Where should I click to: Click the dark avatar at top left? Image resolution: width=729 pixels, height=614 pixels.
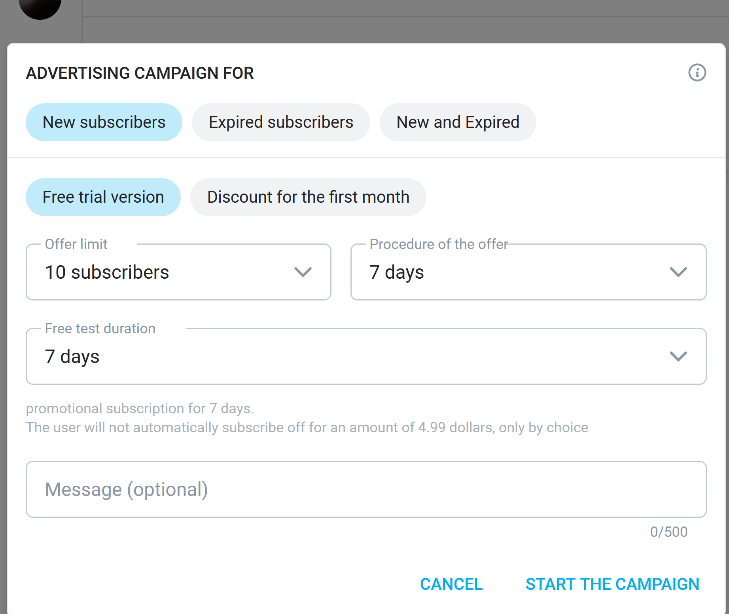tap(40, 8)
